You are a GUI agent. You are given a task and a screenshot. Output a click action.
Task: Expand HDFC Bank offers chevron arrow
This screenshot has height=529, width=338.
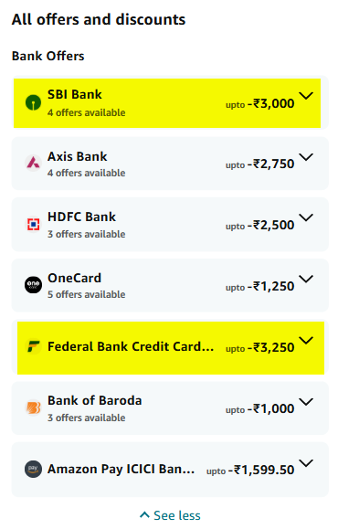[x=306, y=218]
